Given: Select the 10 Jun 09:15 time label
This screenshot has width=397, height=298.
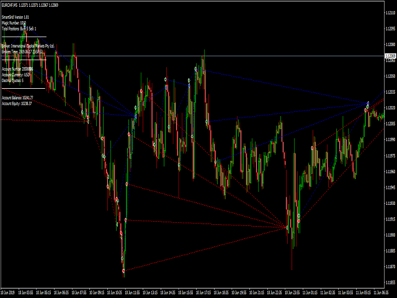Looking at the screenshot, I should [97, 292].
